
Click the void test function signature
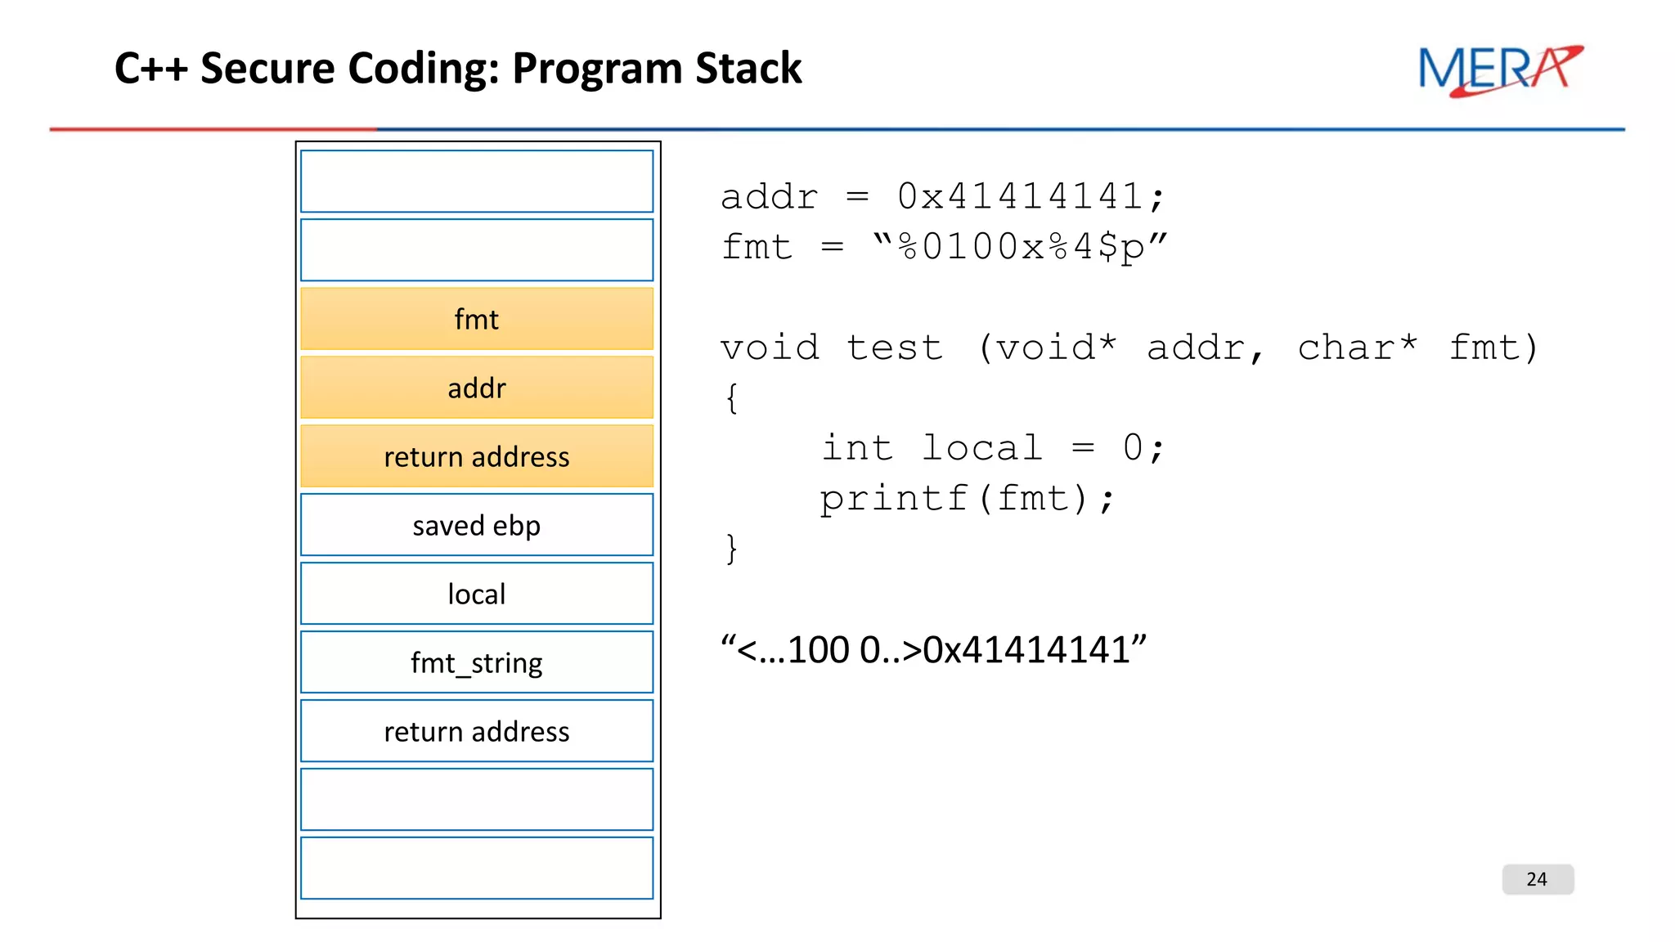click(x=1129, y=348)
